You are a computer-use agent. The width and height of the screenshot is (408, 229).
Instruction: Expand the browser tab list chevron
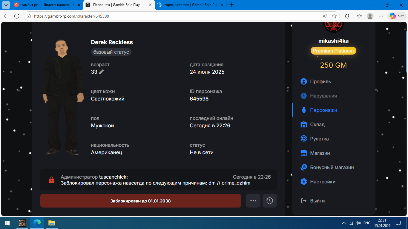[6, 5]
